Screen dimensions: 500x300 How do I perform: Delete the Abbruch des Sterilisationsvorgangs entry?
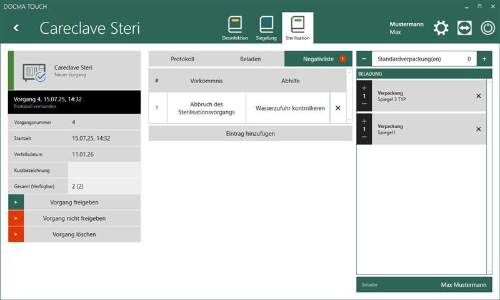[x=338, y=108]
